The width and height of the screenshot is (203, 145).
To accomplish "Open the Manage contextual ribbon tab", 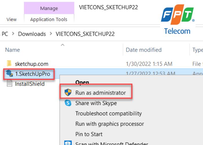I will point(49,8).
